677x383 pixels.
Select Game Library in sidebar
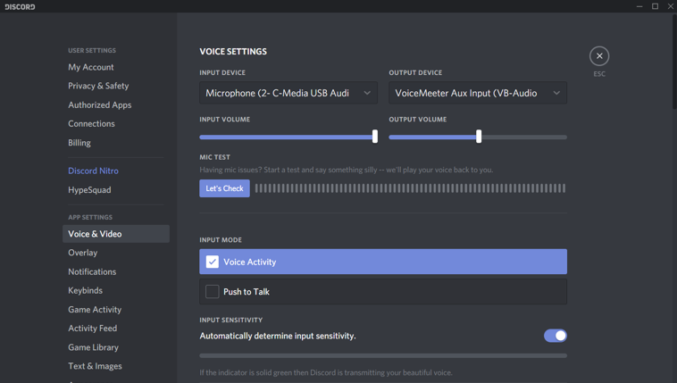(x=93, y=347)
